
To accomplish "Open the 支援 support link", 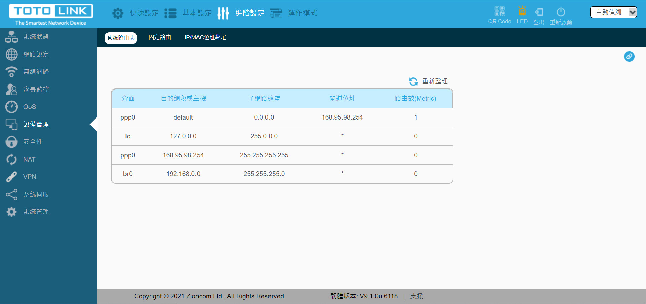I will (417, 296).
